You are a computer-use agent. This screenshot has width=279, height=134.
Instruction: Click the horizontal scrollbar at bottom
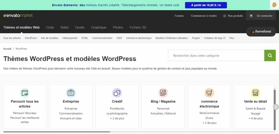tap(56, 132)
